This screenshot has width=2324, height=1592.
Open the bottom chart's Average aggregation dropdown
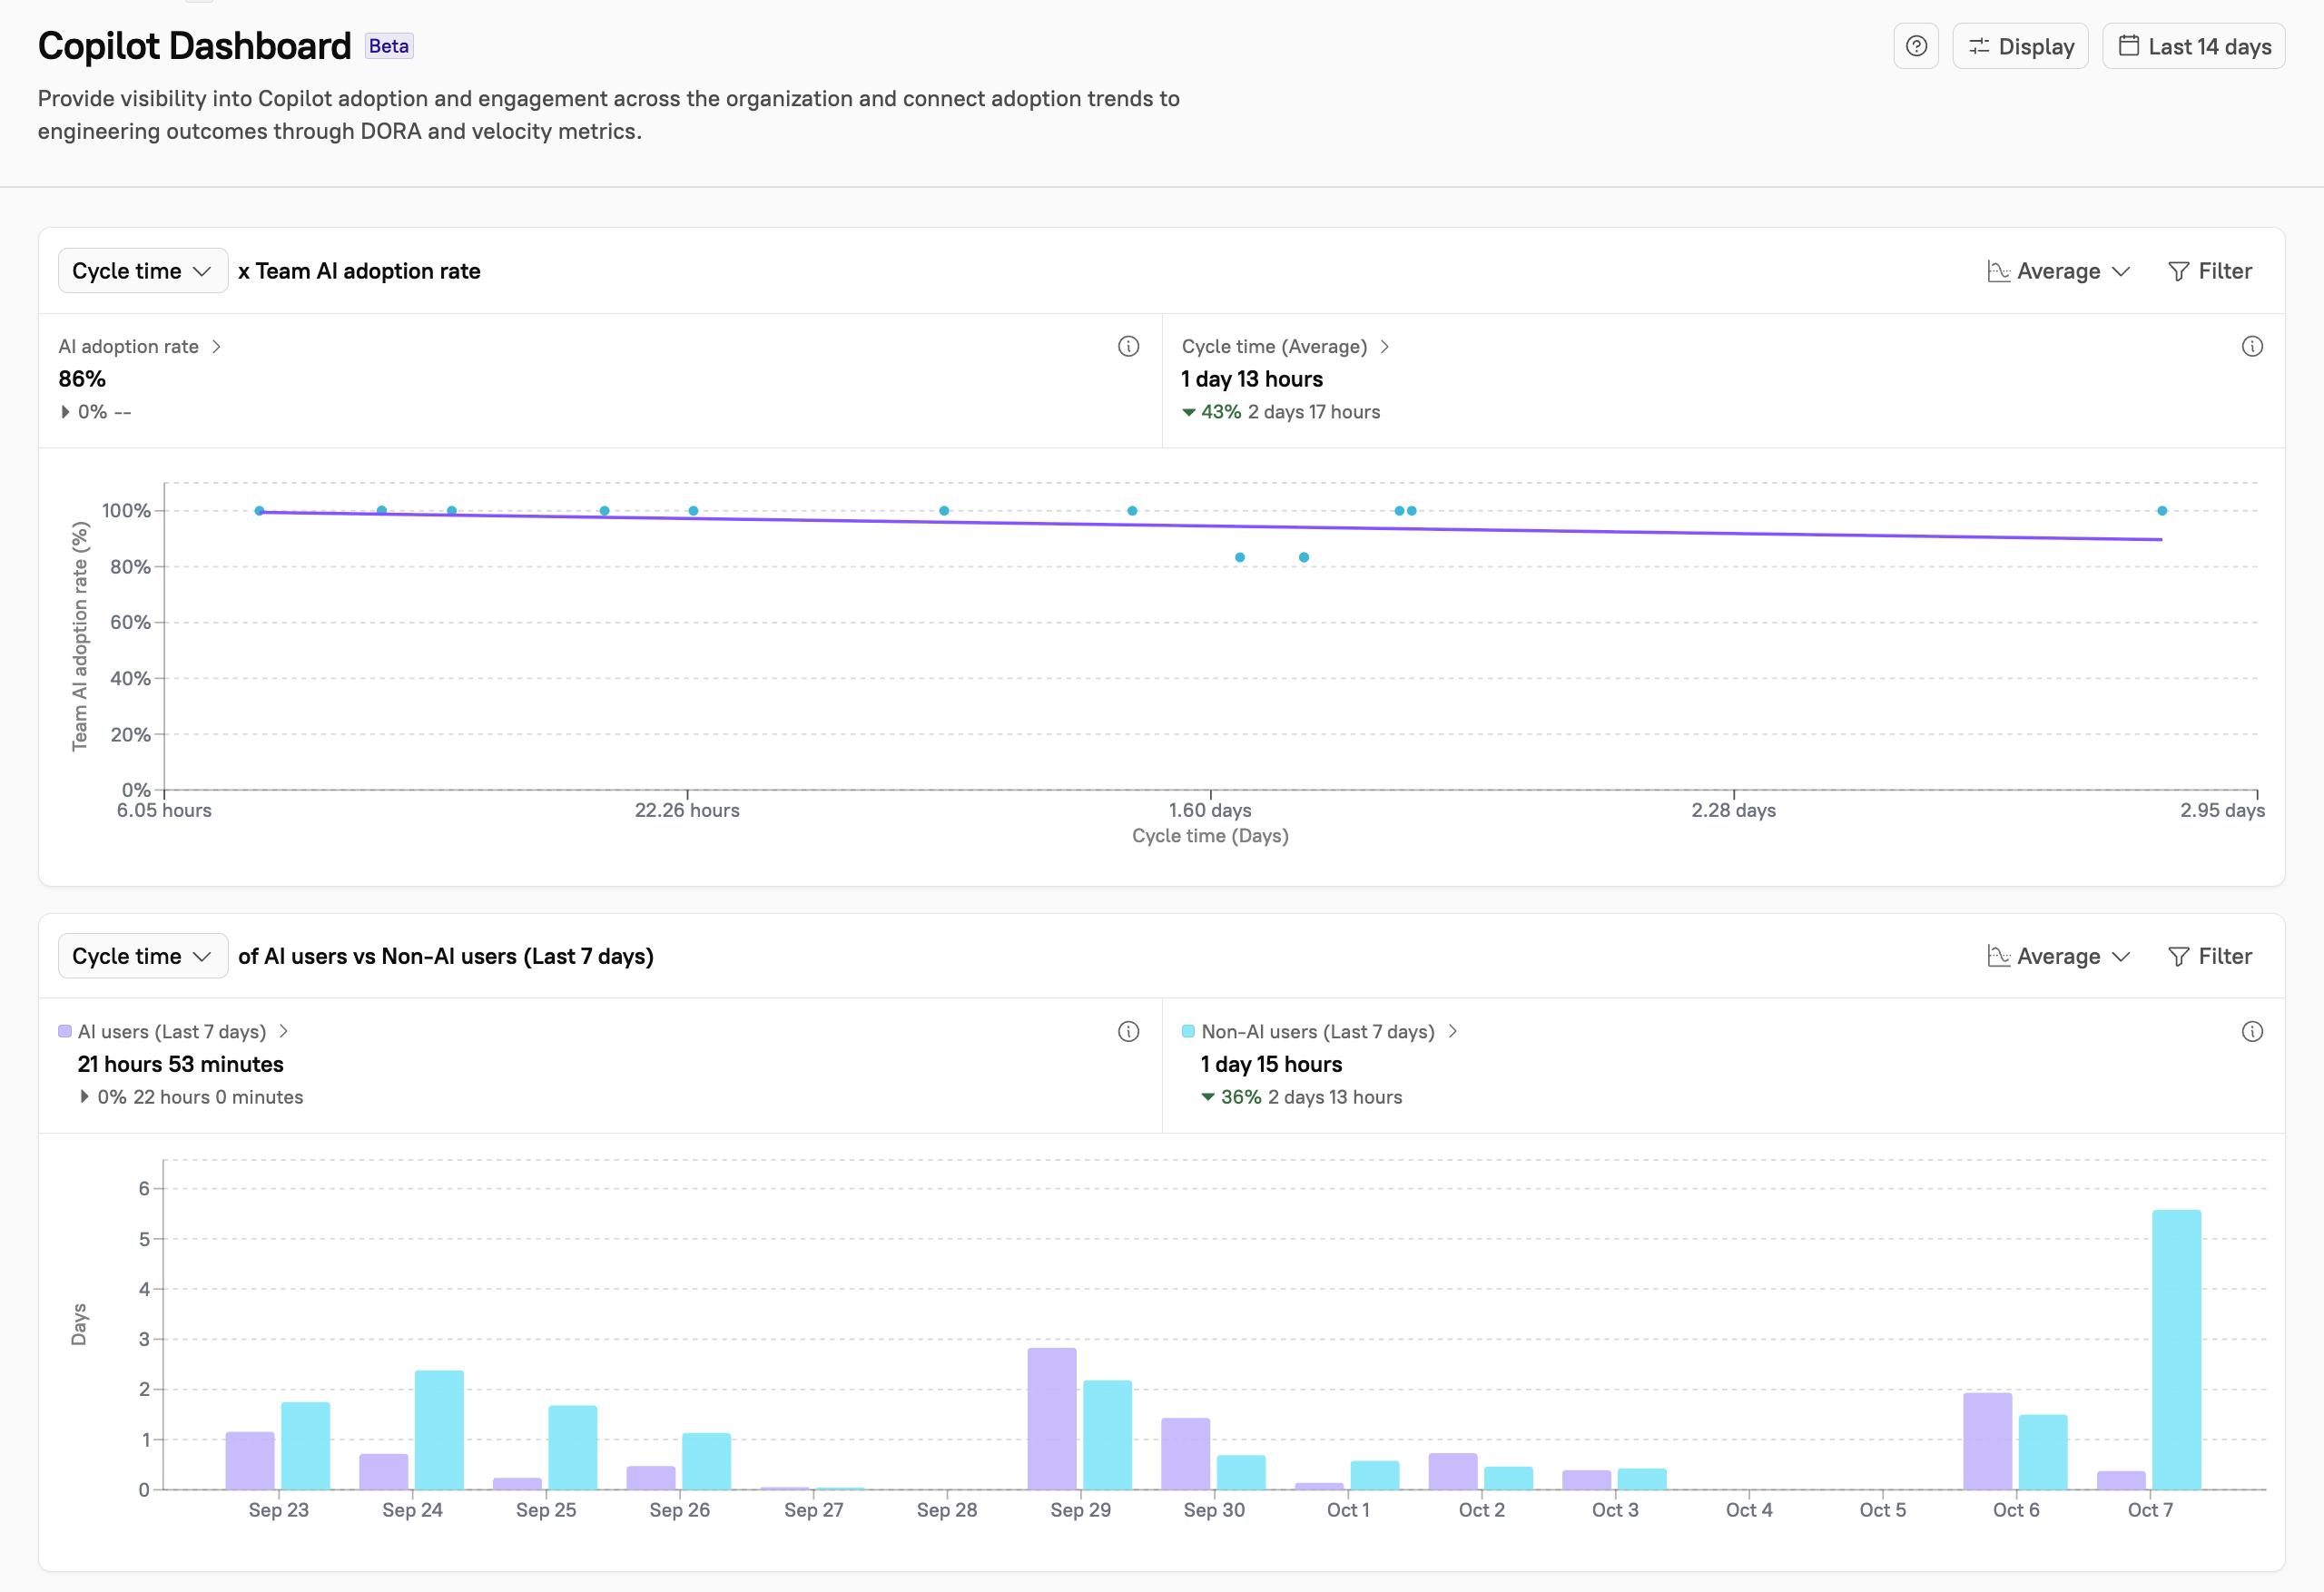[2058, 956]
